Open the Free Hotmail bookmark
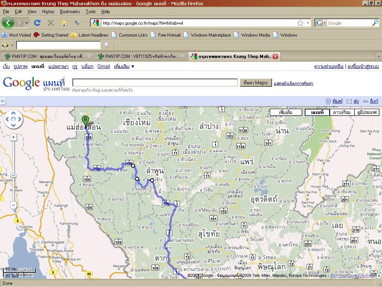This screenshot has height=287, width=382. tap(166, 35)
